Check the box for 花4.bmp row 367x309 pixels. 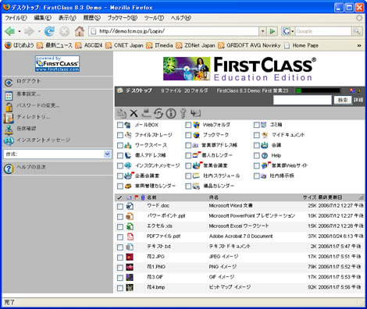click(x=120, y=288)
